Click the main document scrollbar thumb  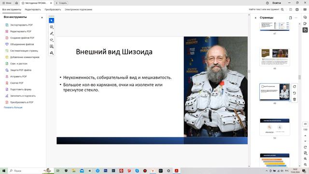[x=249, y=72]
